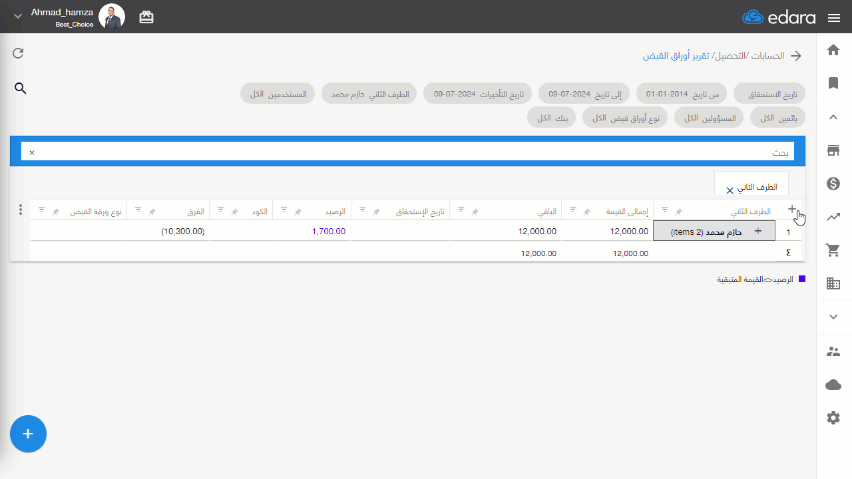Pin the إجمالي القيمة column
Viewport: 852px width, 479px height.
coord(586,212)
